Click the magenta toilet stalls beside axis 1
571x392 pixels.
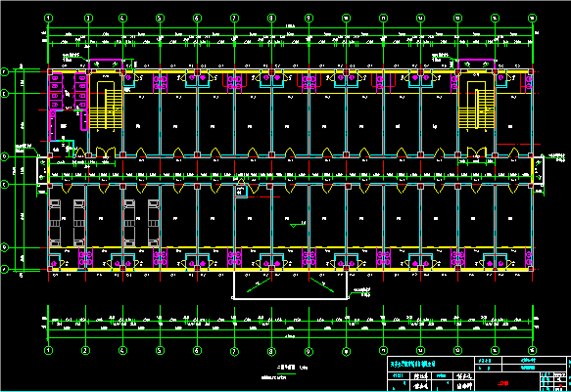click(56, 91)
